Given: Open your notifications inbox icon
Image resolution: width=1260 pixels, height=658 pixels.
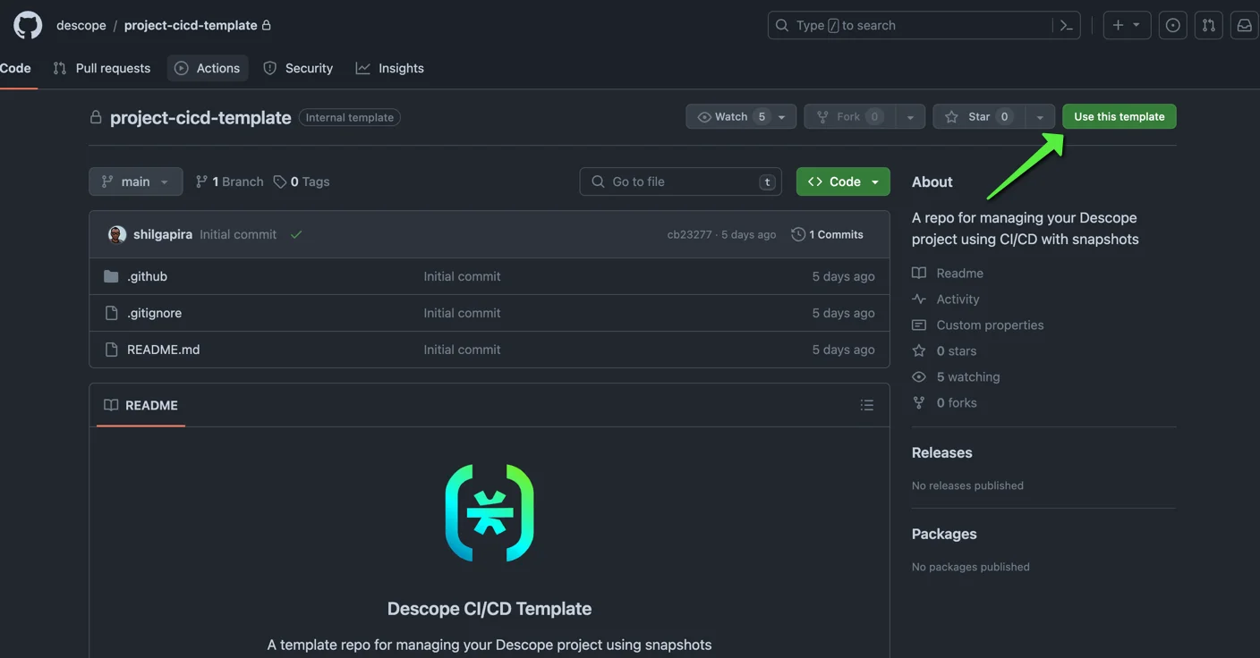Looking at the screenshot, I should coord(1243,24).
